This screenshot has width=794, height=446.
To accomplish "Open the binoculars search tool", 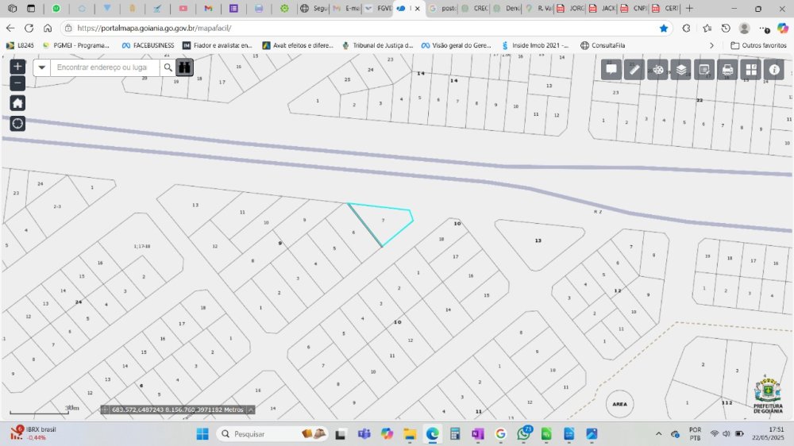I will pyautogui.click(x=185, y=67).
